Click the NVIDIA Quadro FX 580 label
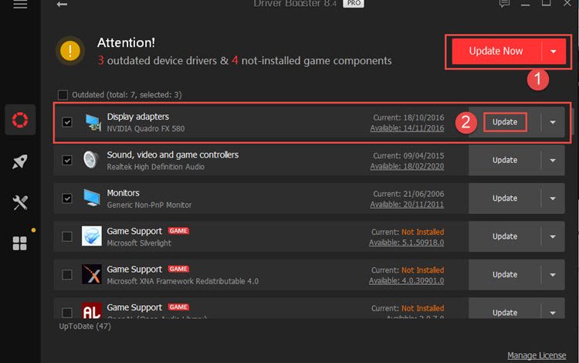579x363 pixels. tap(145, 128)
